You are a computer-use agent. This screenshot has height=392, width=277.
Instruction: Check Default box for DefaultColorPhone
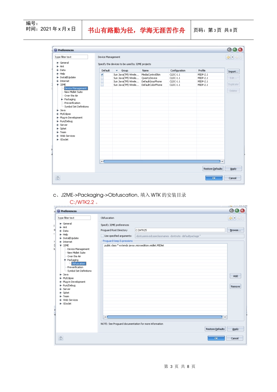(102, 85)
